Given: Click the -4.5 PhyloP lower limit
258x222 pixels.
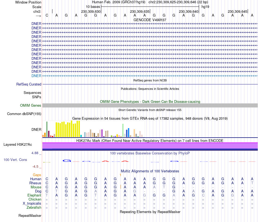Looking at the screenshot, I should pyautogui.click(x=35, y=167).
